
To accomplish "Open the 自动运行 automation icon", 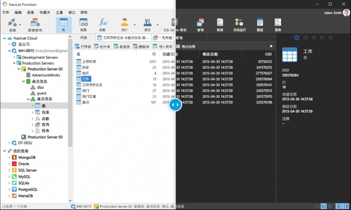I will click(x=239, y=22).
